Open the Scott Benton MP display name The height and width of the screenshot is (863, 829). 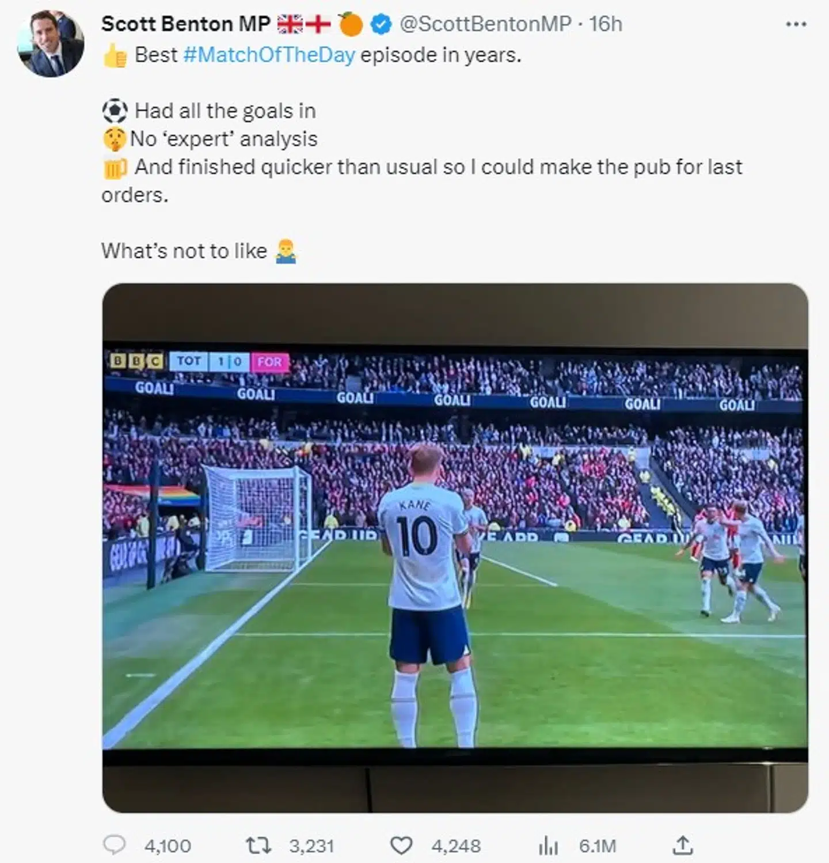pos(185,24)
